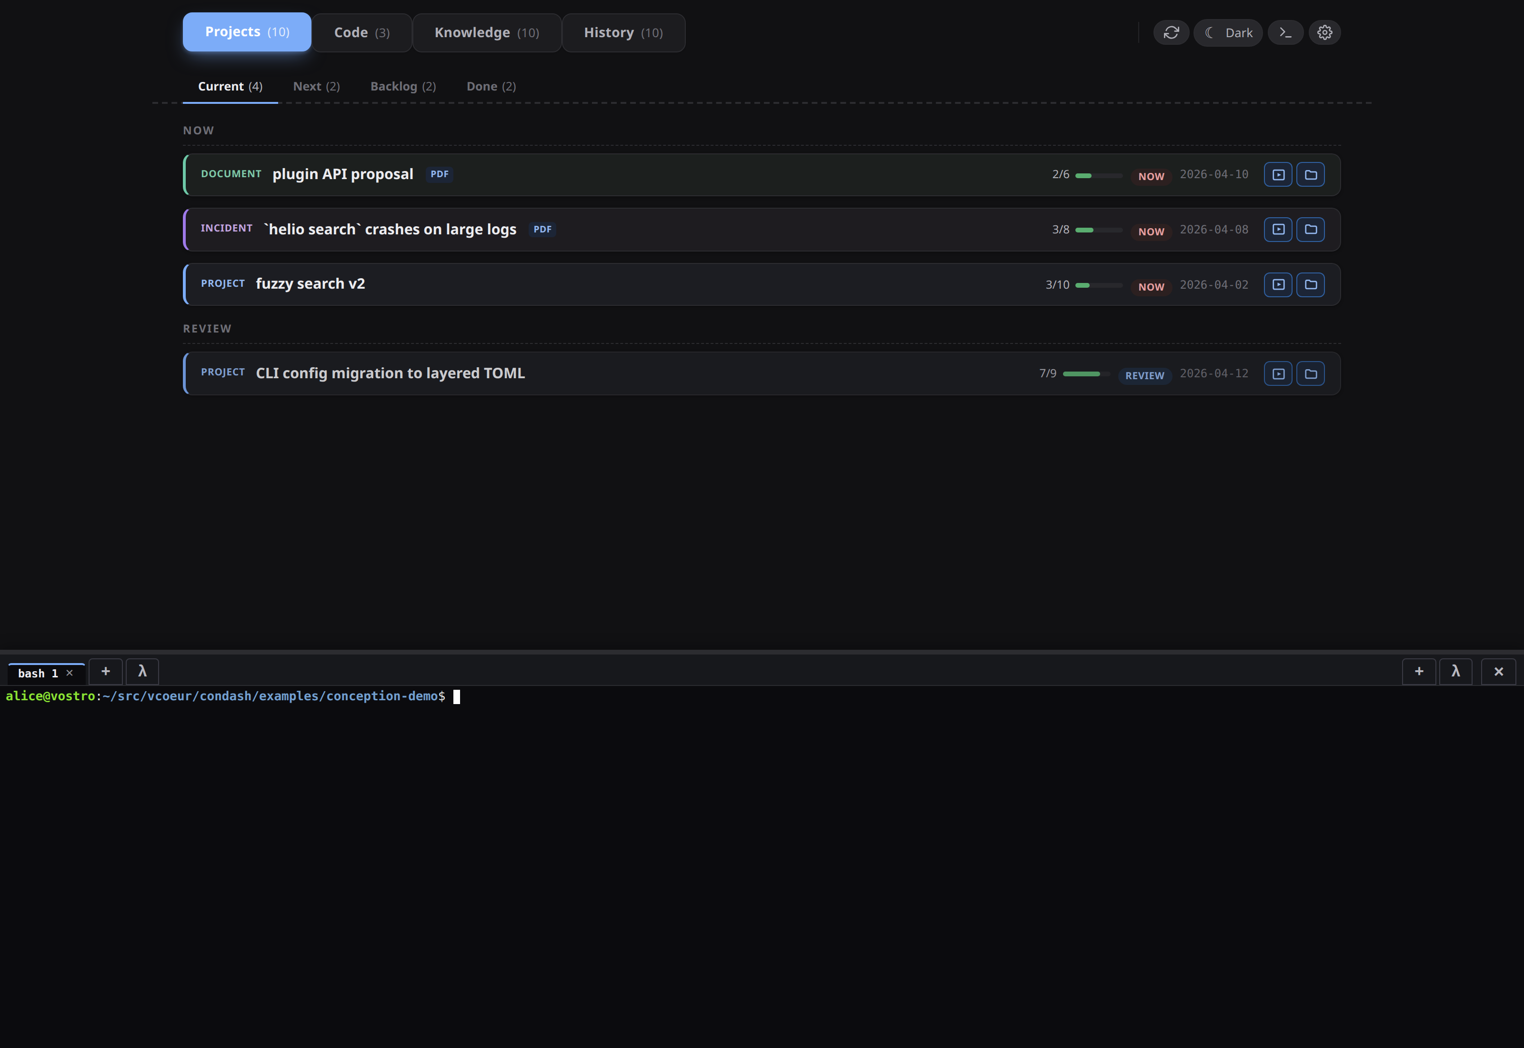1524x1048 pixels.
Task: Open the settings gear icon
Action: click(1324, 32)
